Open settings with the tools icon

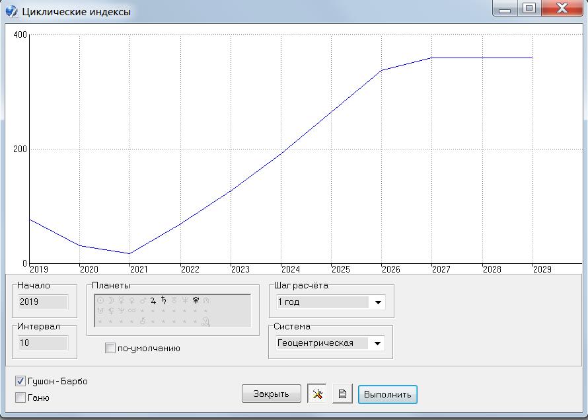pos(317,394)
